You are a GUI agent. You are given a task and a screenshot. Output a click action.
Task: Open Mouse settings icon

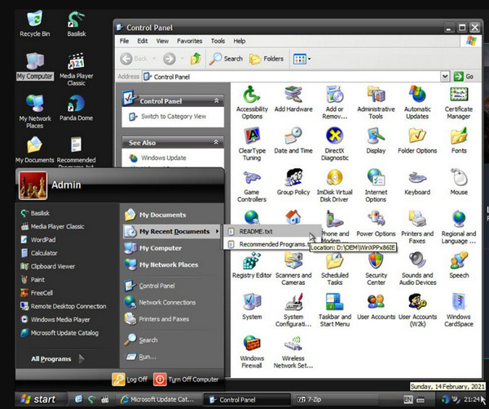click(x=459, y=182)
